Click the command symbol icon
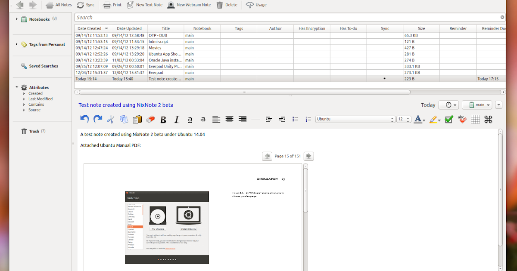 click(488, 119)
